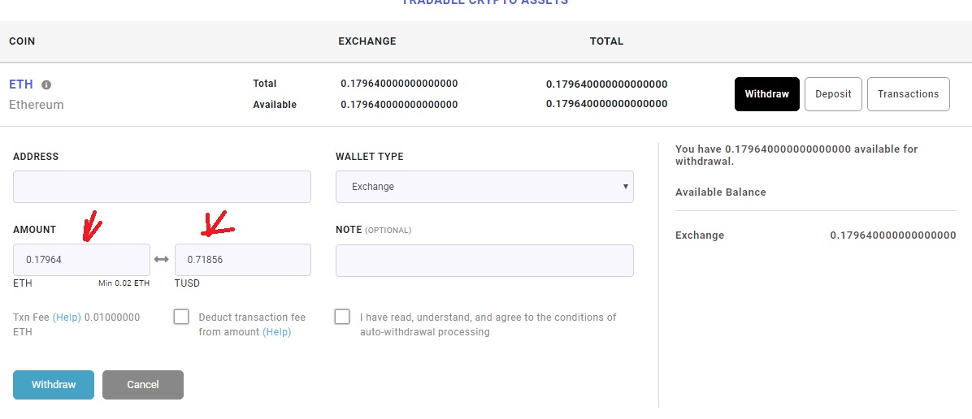The height and width of the screenshot is (419, 972).
Task: Submit with the blue Withdraw button
Action: tap(54, 385)
